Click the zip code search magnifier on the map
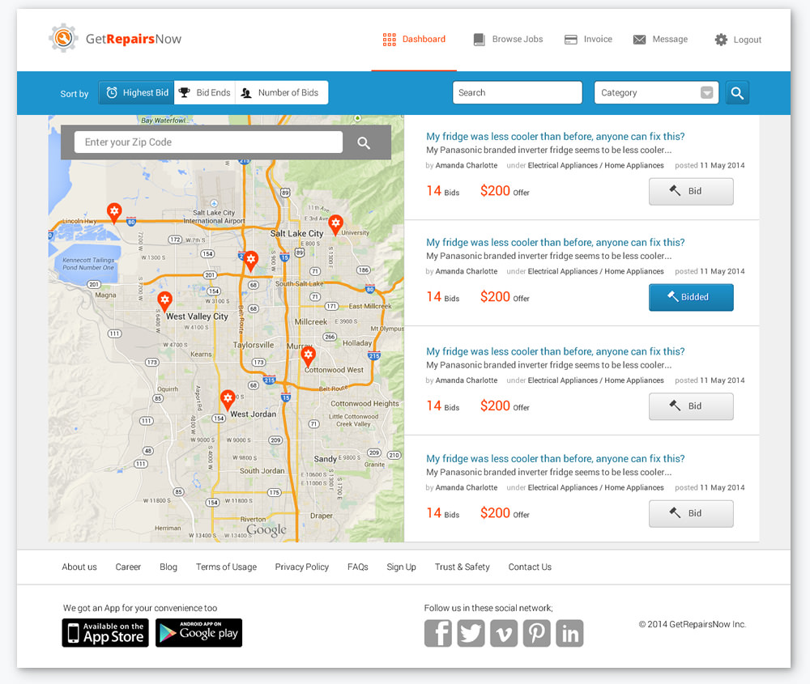 (x=364, y=142)
